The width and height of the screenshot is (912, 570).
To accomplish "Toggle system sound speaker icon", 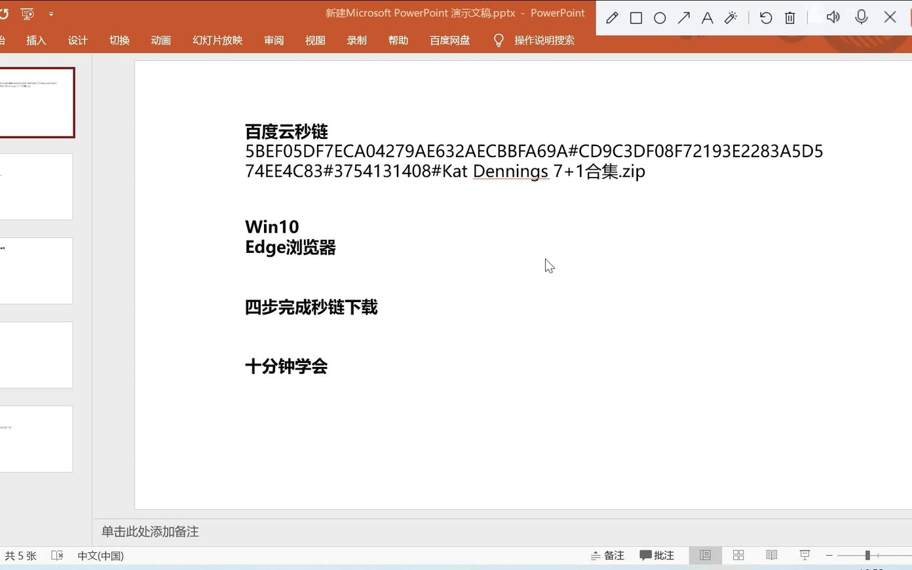I will pyautogui.click(x=833, y=17).
